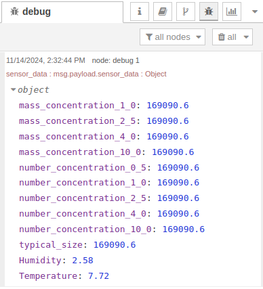
Task: Select the Temperature key
Action: point(48,276)
